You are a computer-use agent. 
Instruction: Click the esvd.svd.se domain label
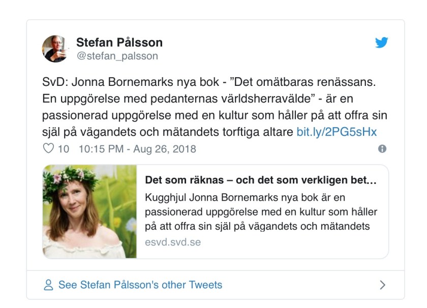click(173, 242)
